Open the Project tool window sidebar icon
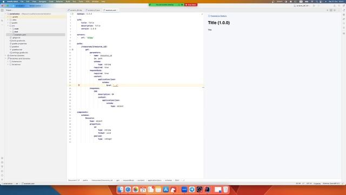 [x=2, y=10]
